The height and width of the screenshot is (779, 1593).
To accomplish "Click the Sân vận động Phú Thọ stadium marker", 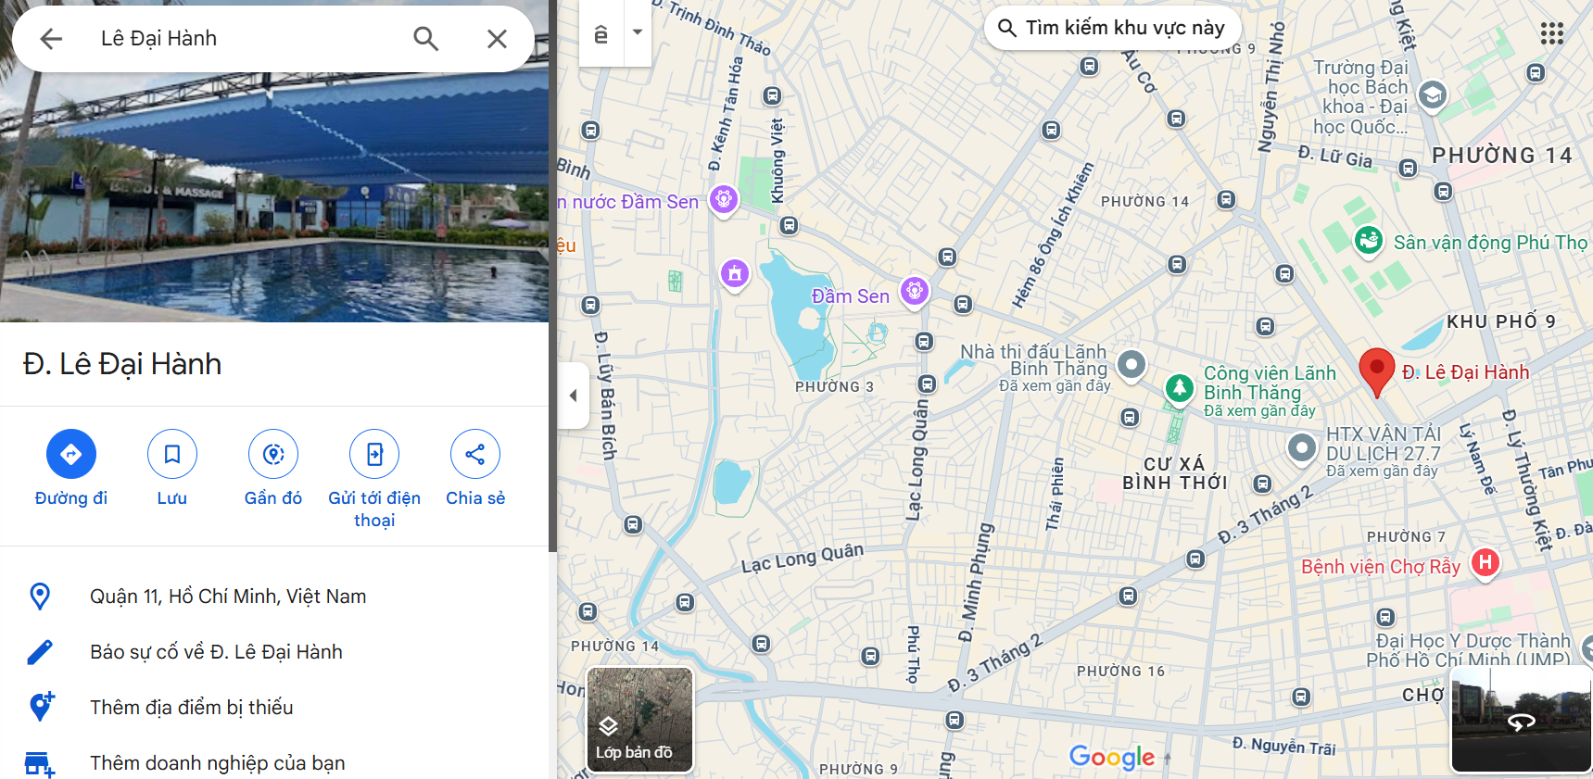I will point(1369,241).
